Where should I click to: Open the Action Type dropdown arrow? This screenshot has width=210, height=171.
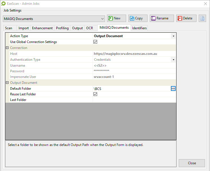coord(173,36)
